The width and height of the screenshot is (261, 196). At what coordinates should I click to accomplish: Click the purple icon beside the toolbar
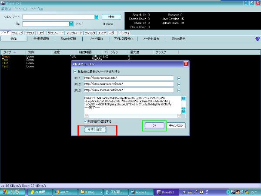[258, 39]
